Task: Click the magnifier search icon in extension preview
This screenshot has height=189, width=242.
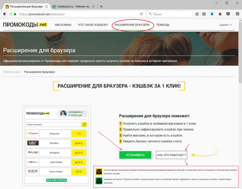Action: click(84, 124)
